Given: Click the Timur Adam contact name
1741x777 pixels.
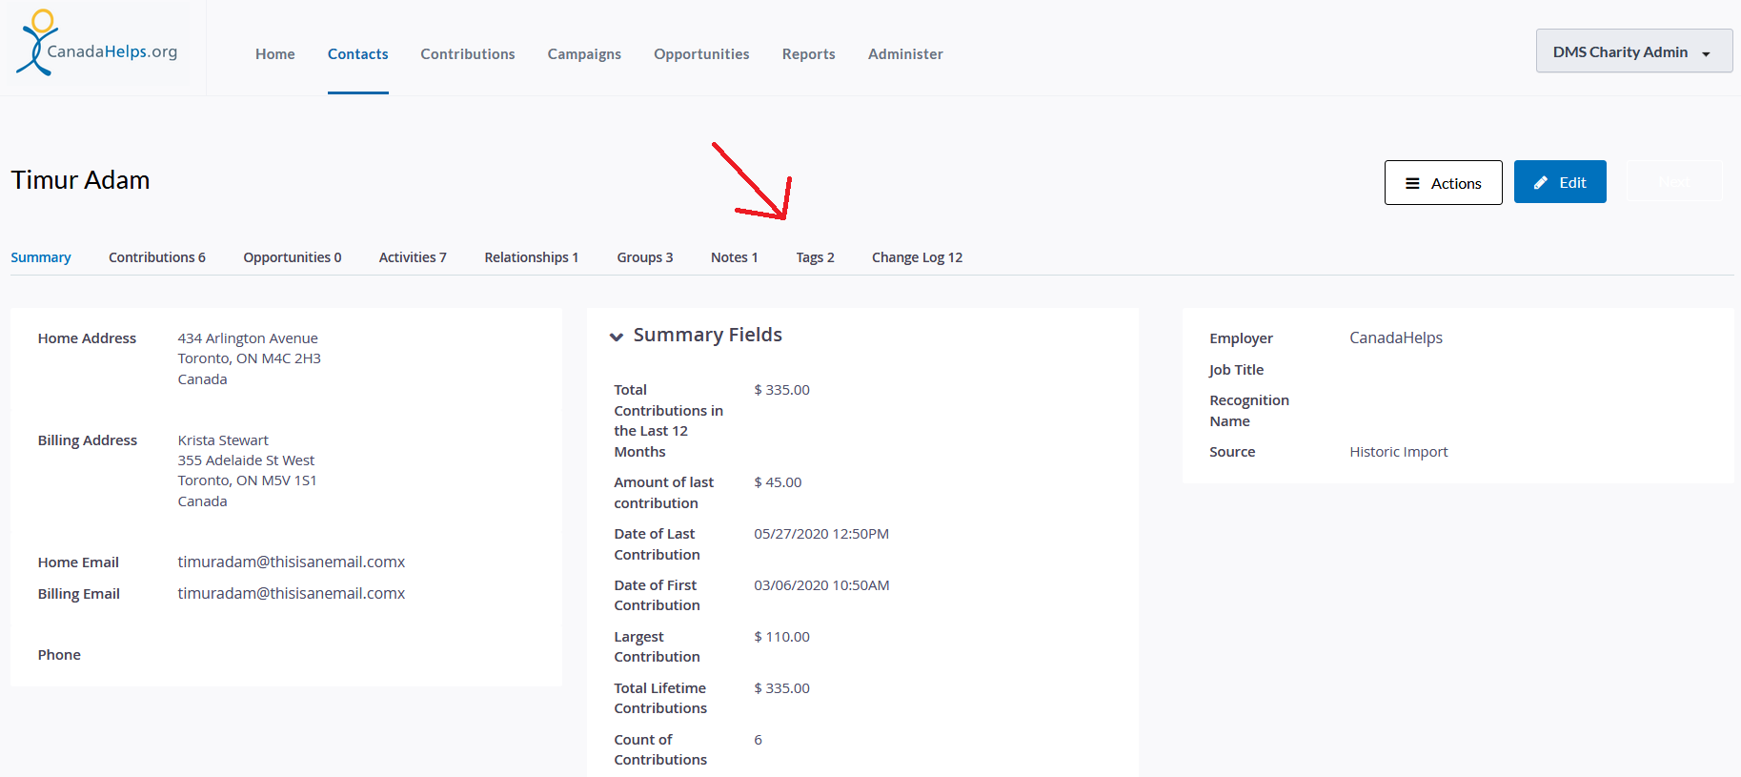Looking at the screenshot, I should click(81, 180).
